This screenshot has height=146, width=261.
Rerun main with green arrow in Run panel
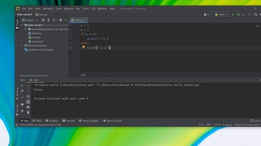[22, 86]
